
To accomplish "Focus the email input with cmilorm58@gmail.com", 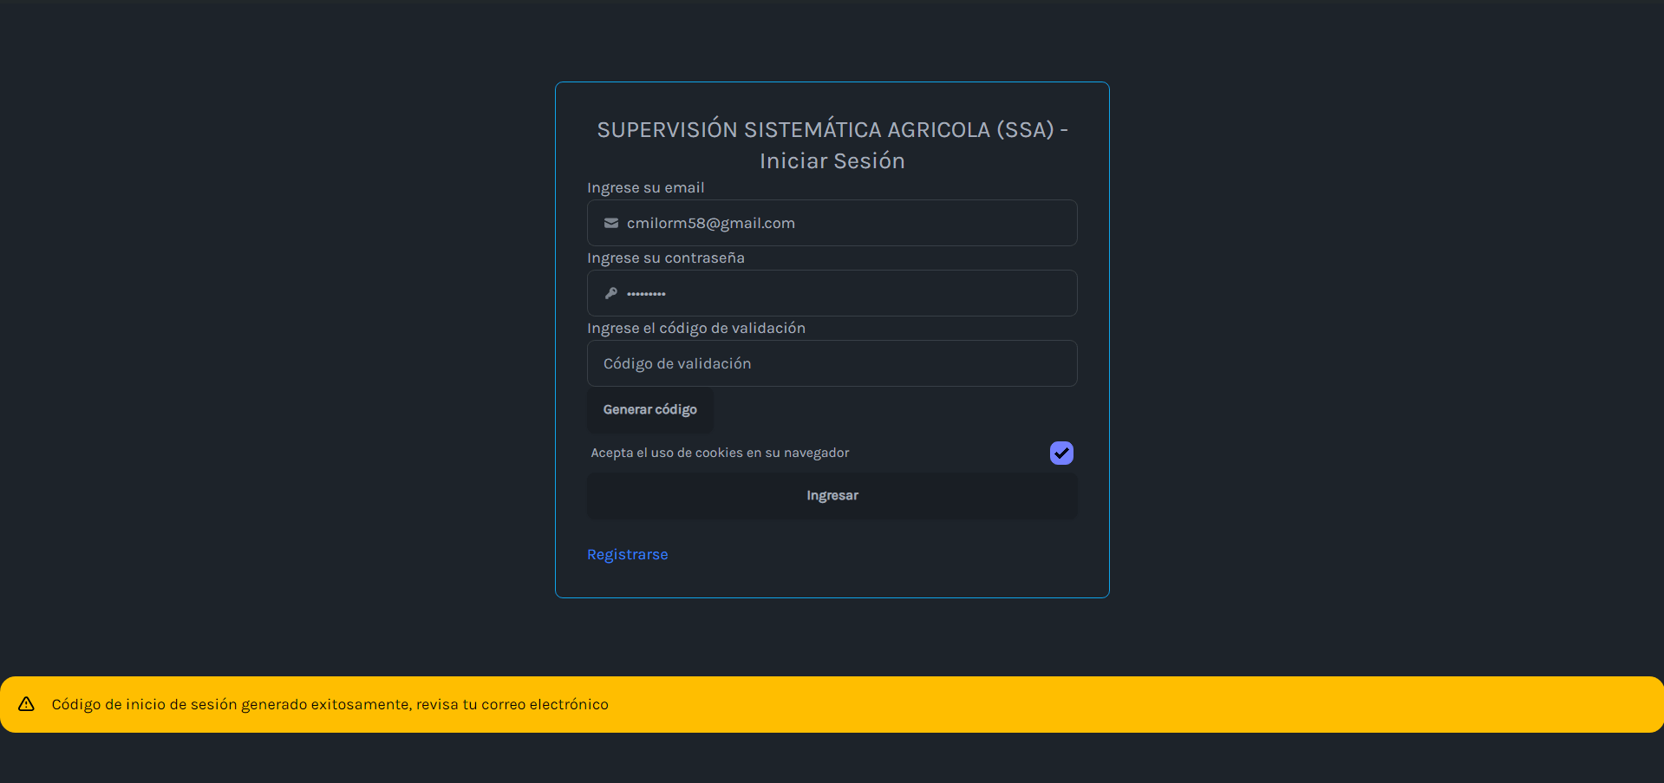I will [832, 223].
